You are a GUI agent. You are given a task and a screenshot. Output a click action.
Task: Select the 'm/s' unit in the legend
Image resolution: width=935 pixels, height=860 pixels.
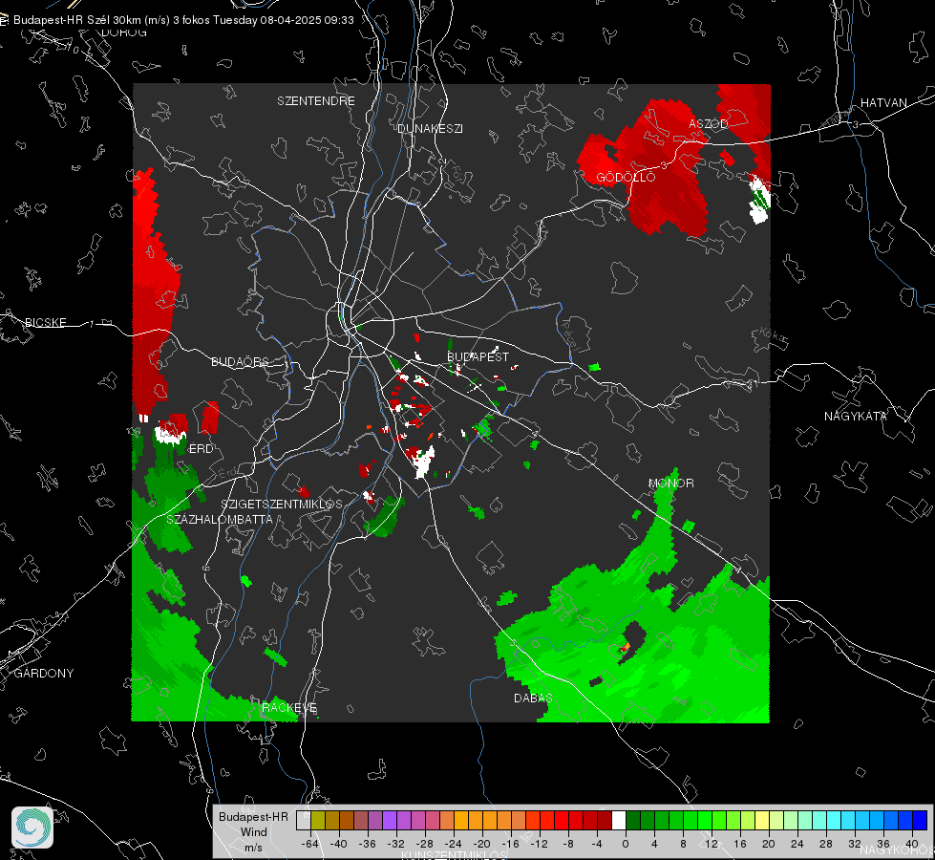pos(253,848)
